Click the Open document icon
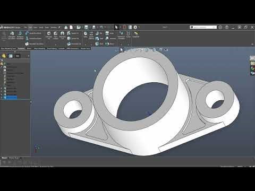The width and height of the screenshot is (255, 191). pyautogui.click(x=79, y=28)
